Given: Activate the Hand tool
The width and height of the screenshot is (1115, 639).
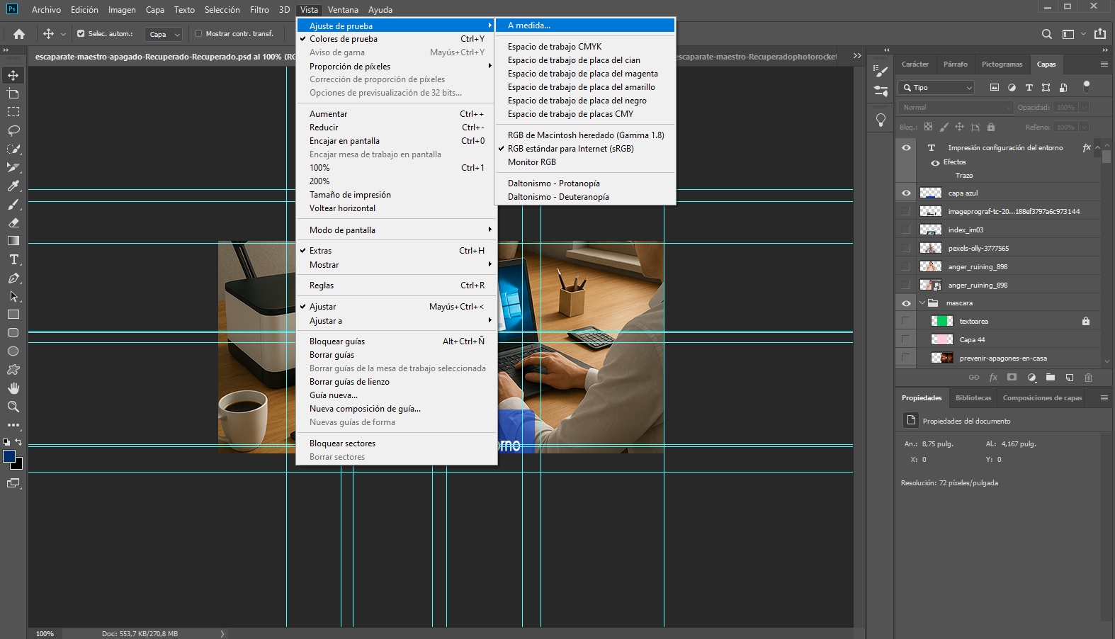Looking at the screenshot, I should tap(13, 388).
